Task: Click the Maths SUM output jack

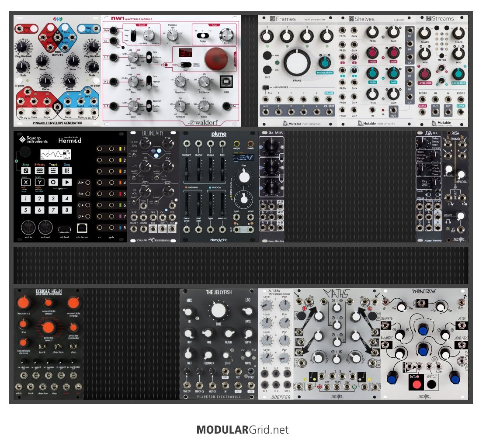Action: pos(337,386)
